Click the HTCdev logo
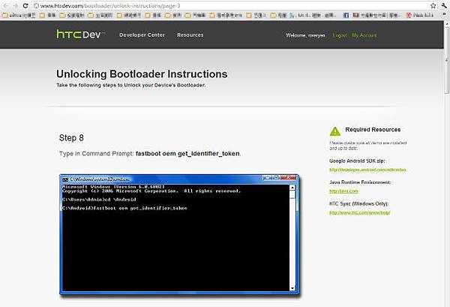450x307 pixels. click(80, 35)
